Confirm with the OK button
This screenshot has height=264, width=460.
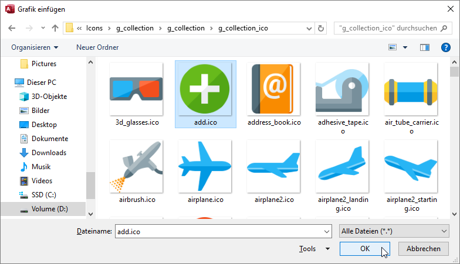coord(365,249)
